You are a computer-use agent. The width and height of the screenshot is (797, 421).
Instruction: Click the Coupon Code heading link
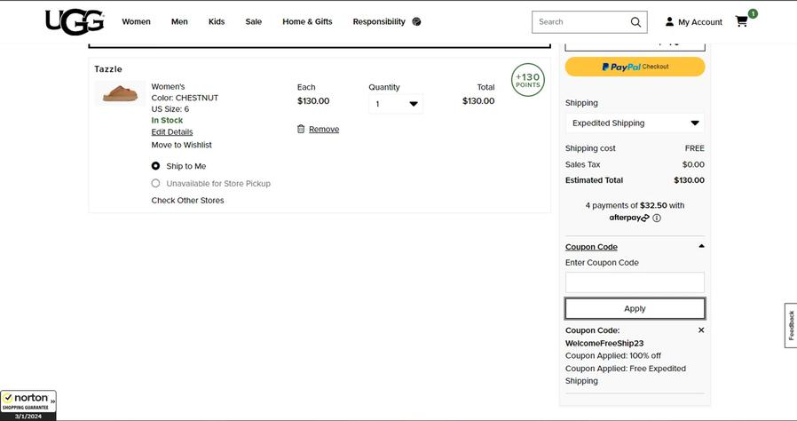(x=591, y=247)
